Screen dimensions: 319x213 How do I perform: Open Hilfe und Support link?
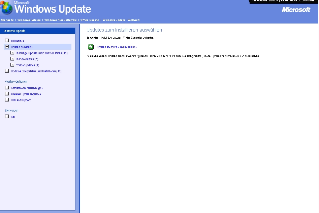[21, 100]
